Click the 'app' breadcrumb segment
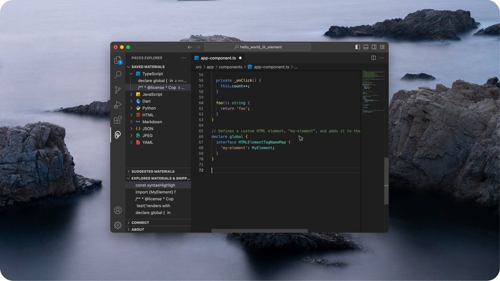This screenshot has width=500, height=281. [x=210, y=67]
